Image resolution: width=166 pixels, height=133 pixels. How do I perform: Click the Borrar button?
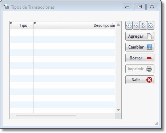pyautogui.click(x=140, y=58)
